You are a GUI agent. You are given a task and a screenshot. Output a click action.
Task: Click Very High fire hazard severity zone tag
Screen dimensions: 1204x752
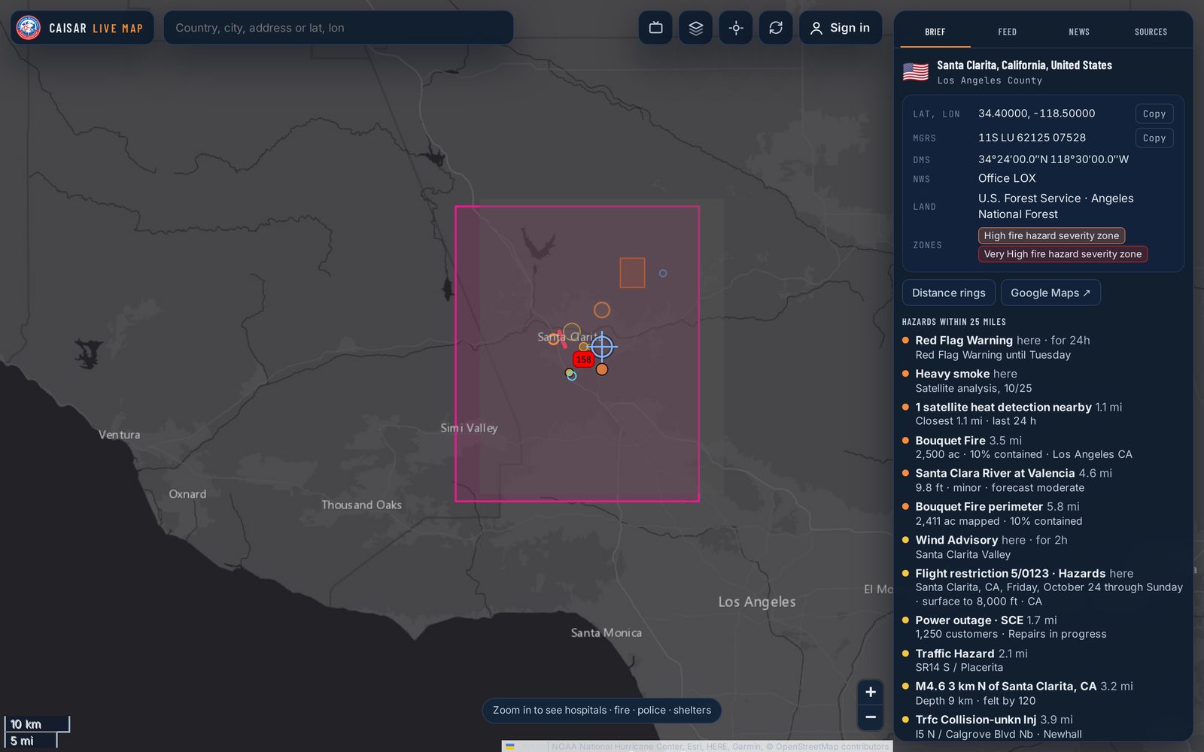[x=1063, y=254]
